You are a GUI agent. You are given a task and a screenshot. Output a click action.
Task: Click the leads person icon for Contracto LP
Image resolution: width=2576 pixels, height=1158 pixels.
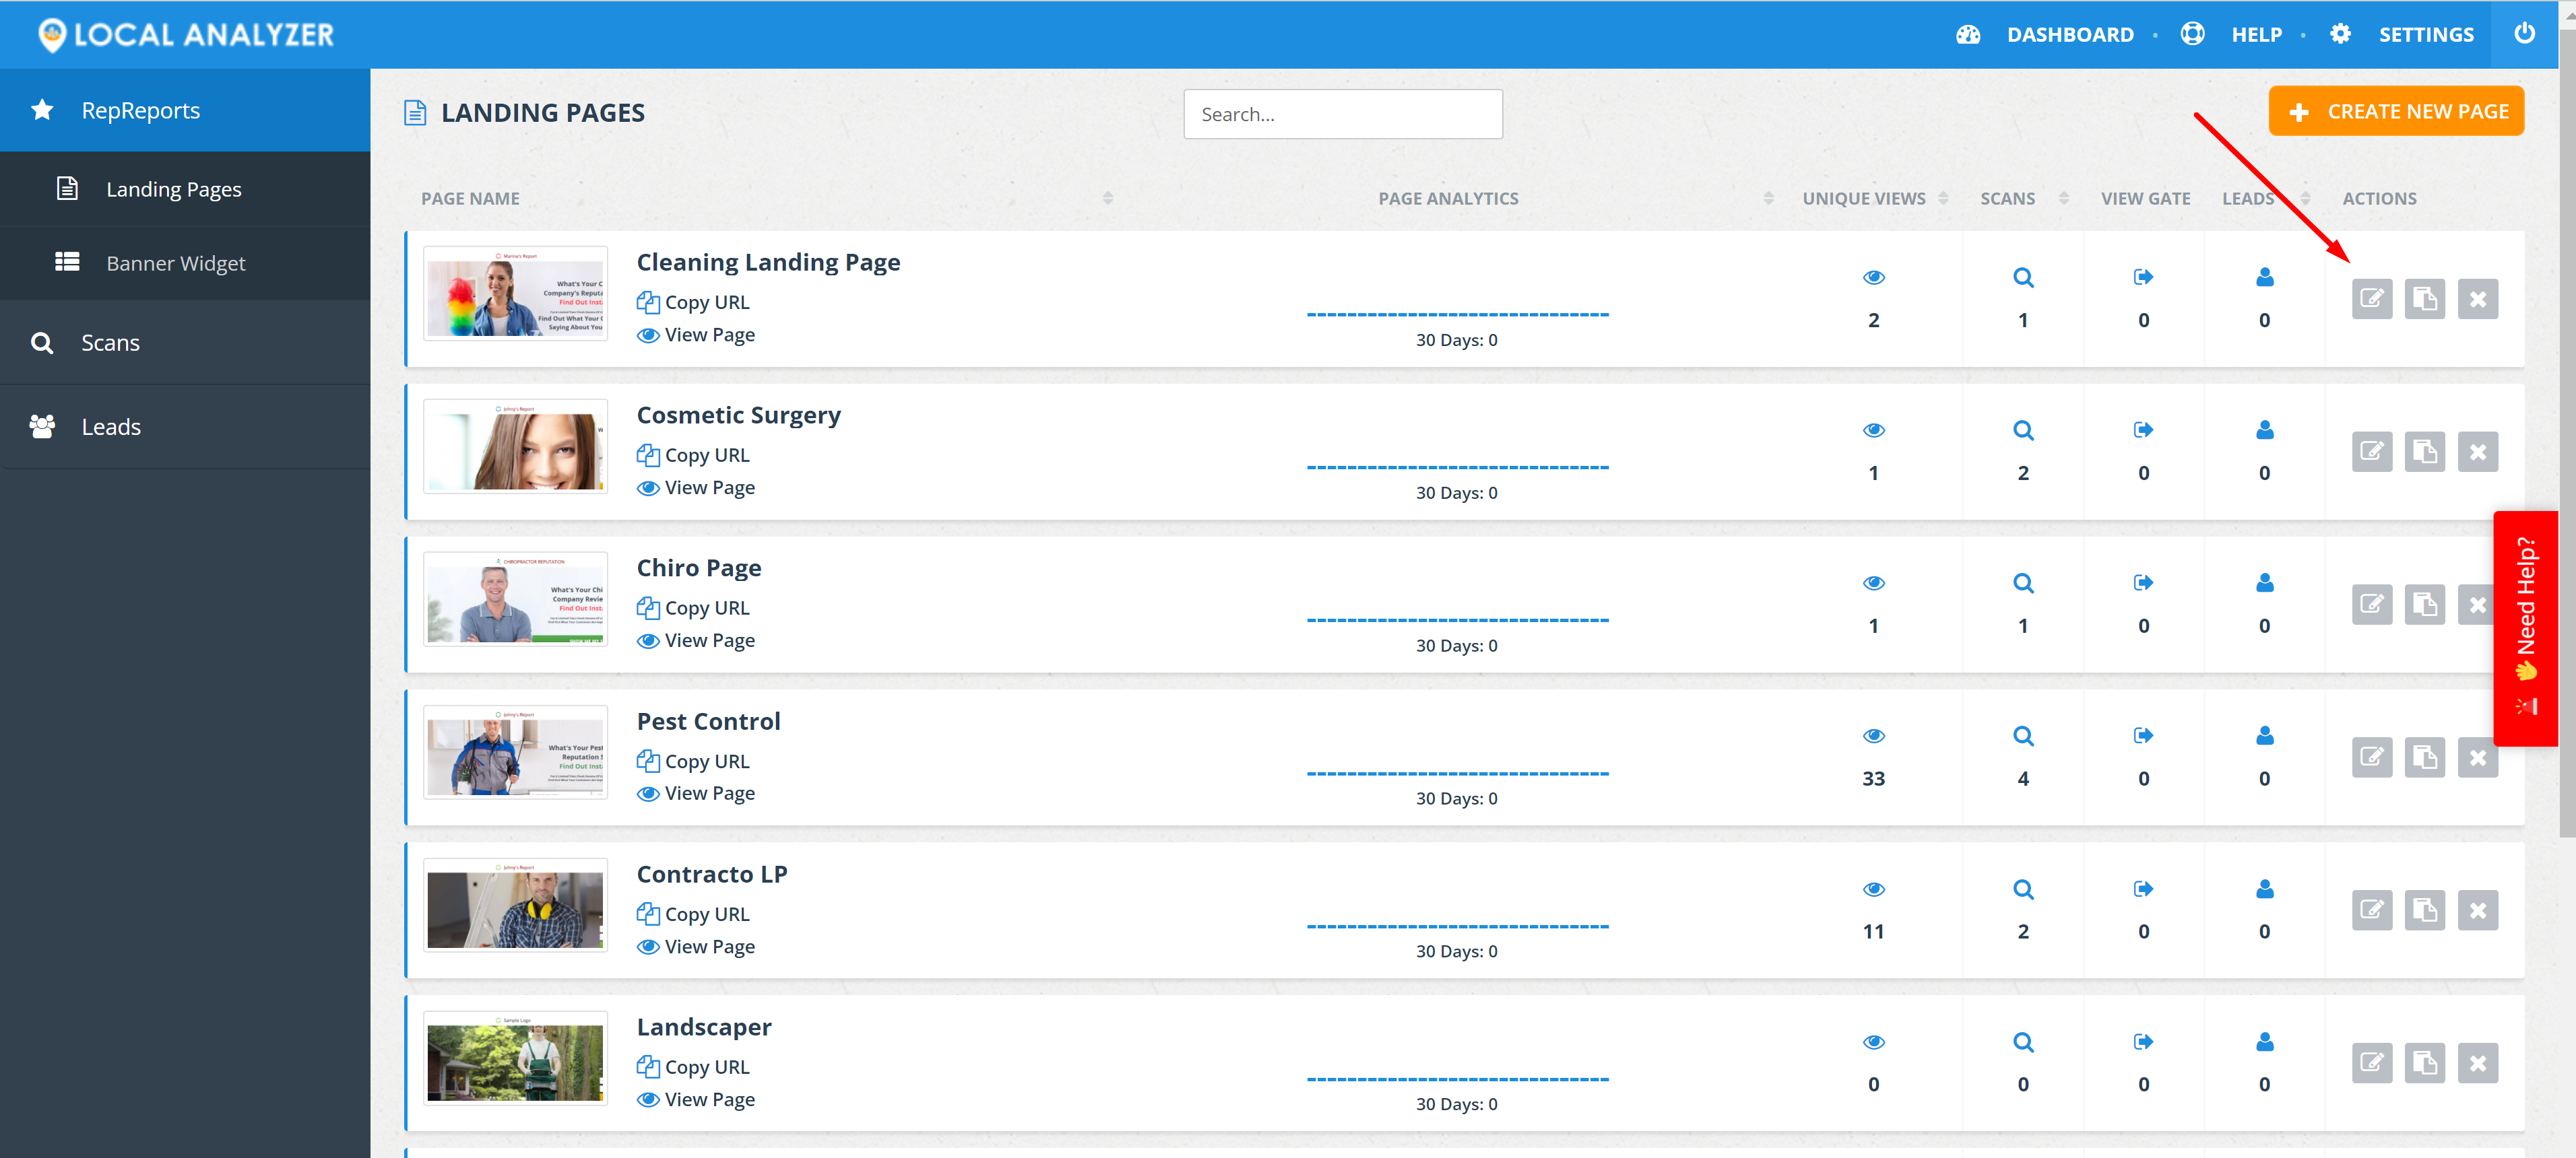pos(2264,889)
